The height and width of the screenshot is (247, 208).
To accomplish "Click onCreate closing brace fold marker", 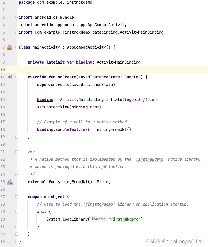I will coord(17,137).
